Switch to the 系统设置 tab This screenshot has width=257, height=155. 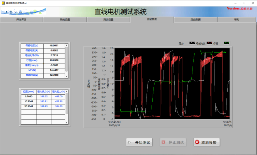(x=65, y=19)
